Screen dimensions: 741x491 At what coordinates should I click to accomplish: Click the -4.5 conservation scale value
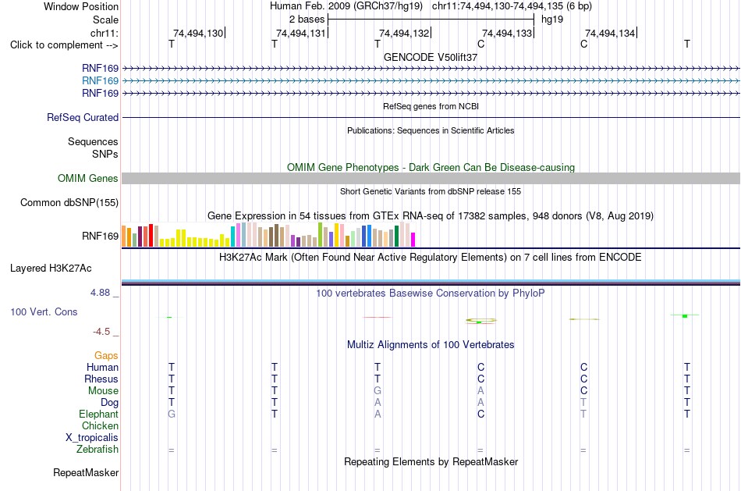(x=101, y=332)
